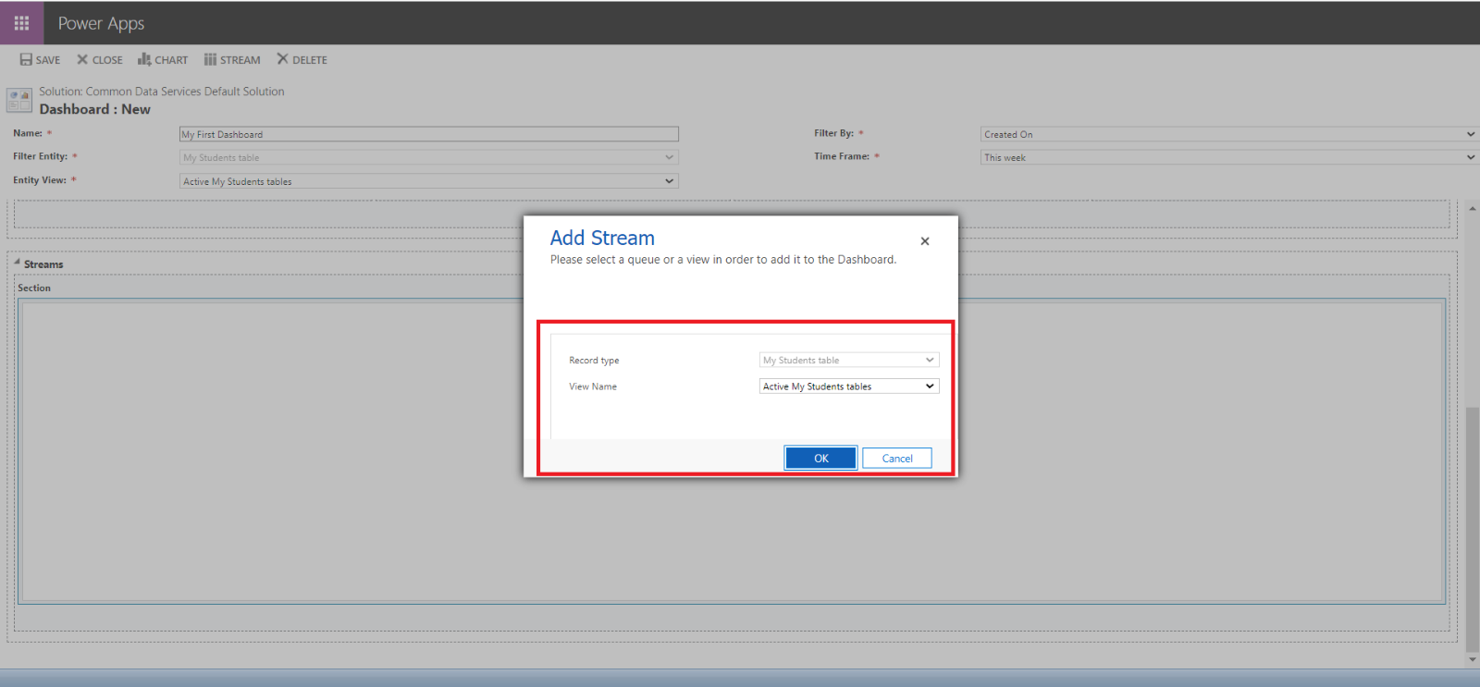Click the Save icon in toolbar
Viewport: 1480px width, 687px height.
26,60
